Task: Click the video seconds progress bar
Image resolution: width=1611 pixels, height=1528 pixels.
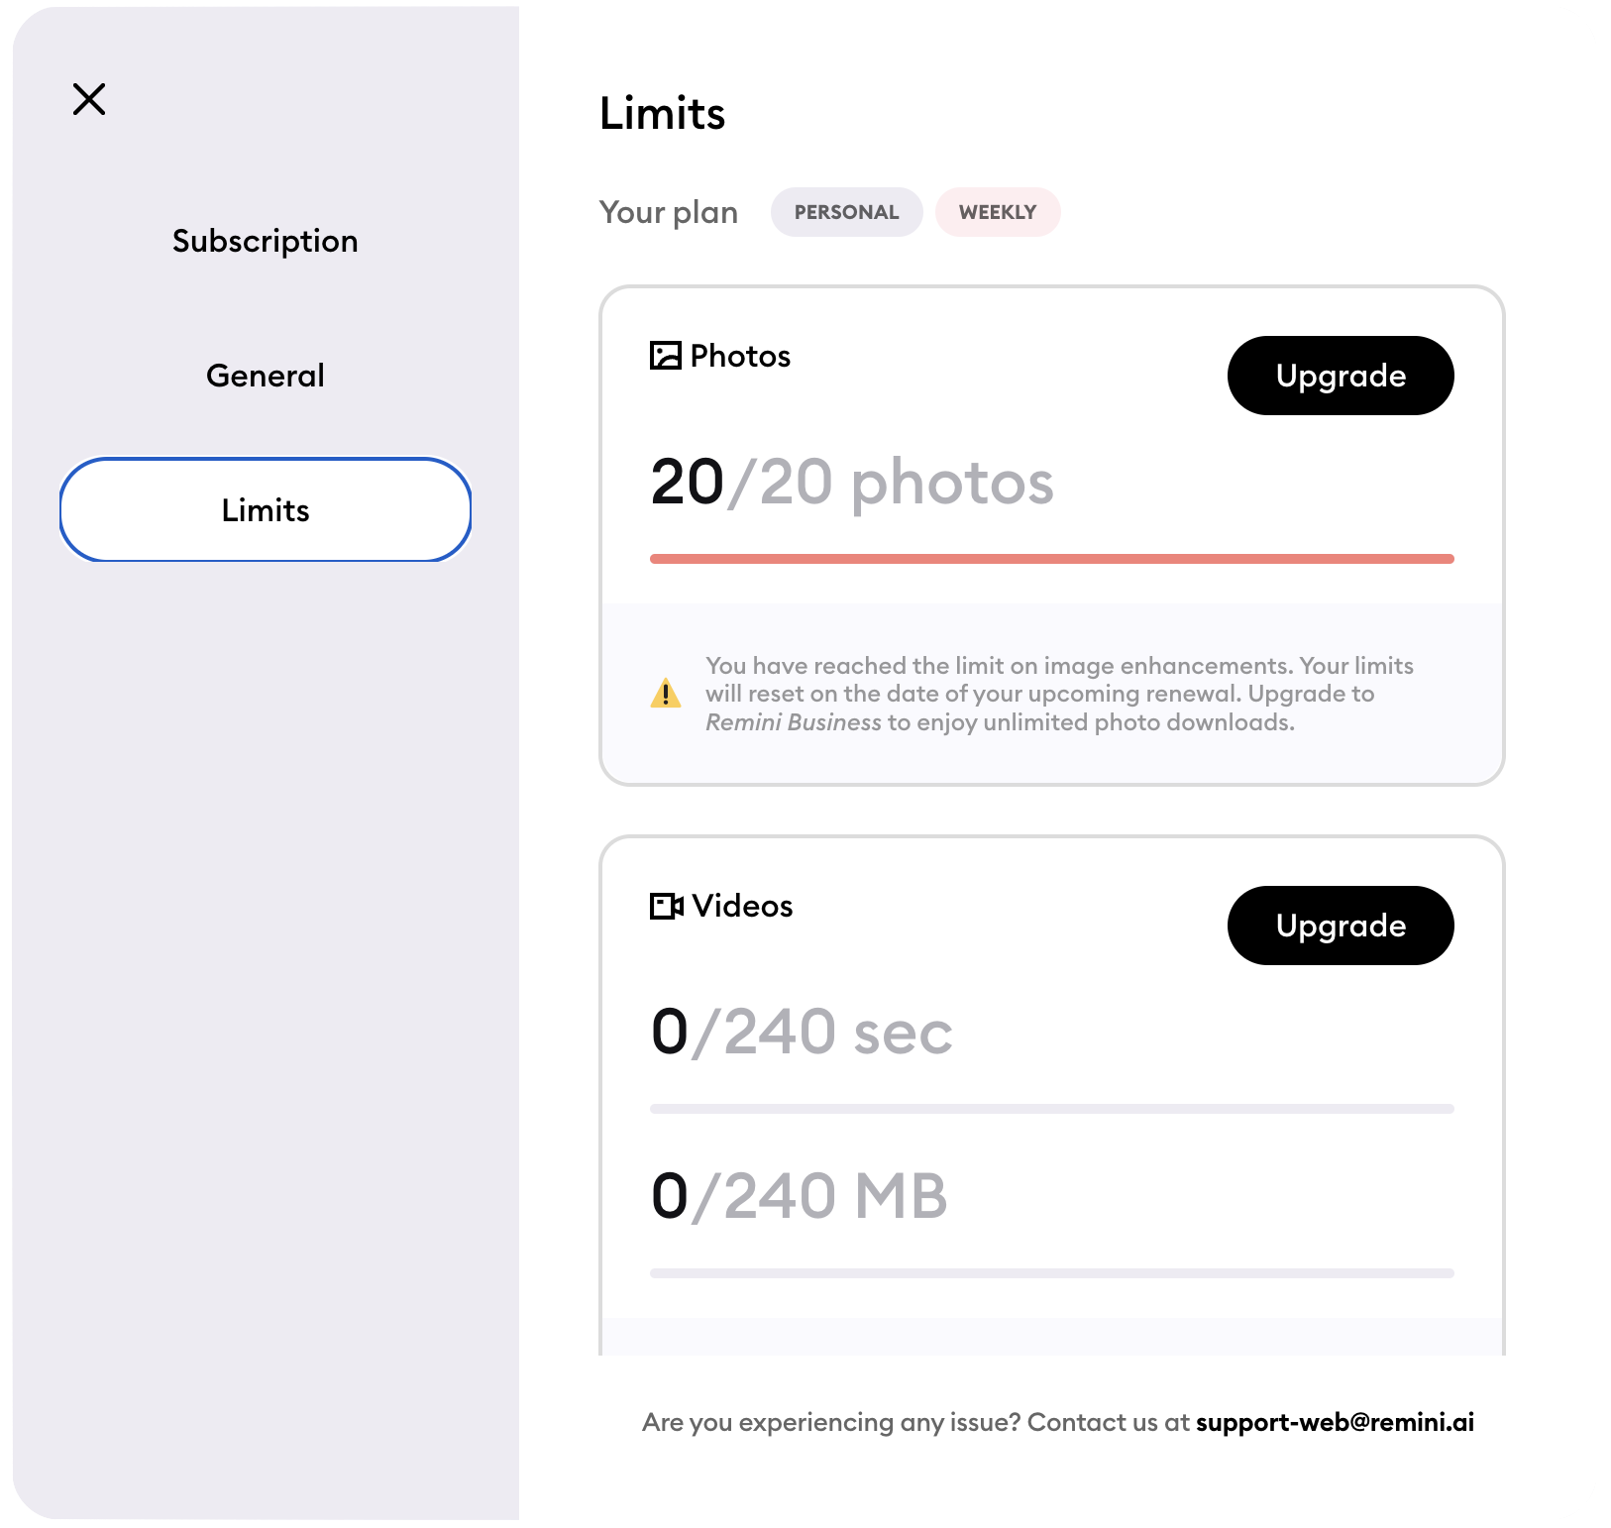Action: coord(1052,1109)
